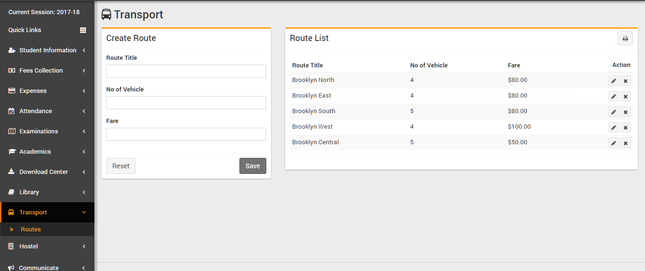Click the No of Vehicle input box
The width and height of the screenshot is (645, 271).
tap(186, 103)
